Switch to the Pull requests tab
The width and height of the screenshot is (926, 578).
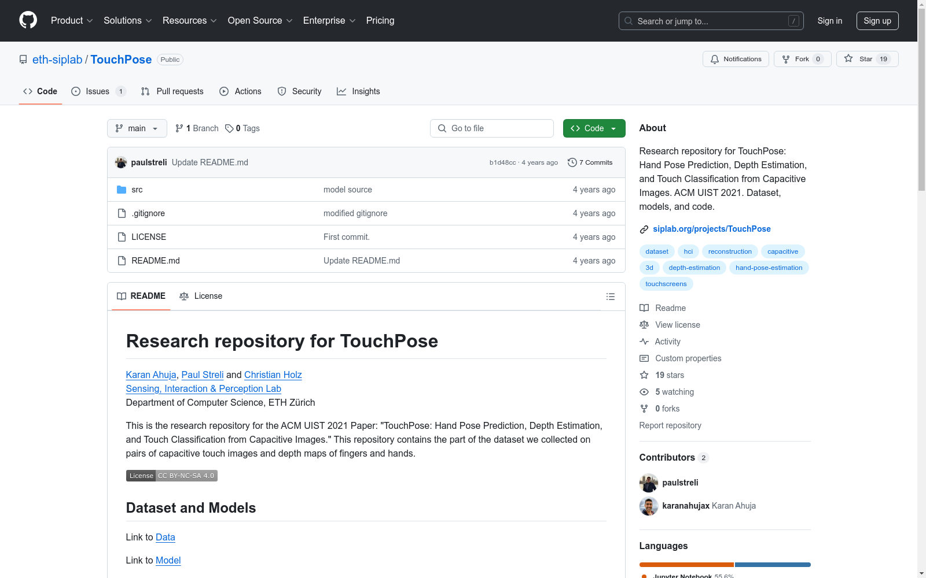point(172,91)
